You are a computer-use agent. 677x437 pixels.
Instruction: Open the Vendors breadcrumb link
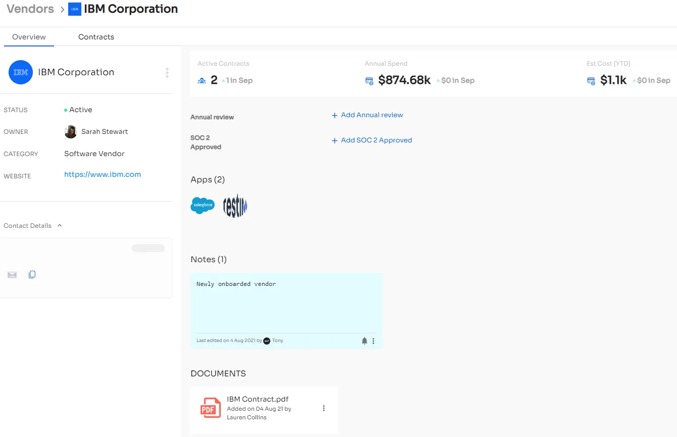coord(30,9)
